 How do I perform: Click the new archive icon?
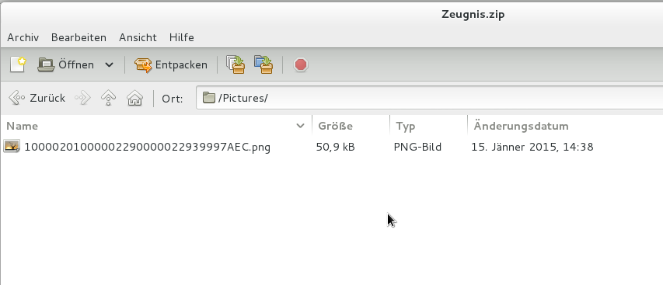pos(17,64)
